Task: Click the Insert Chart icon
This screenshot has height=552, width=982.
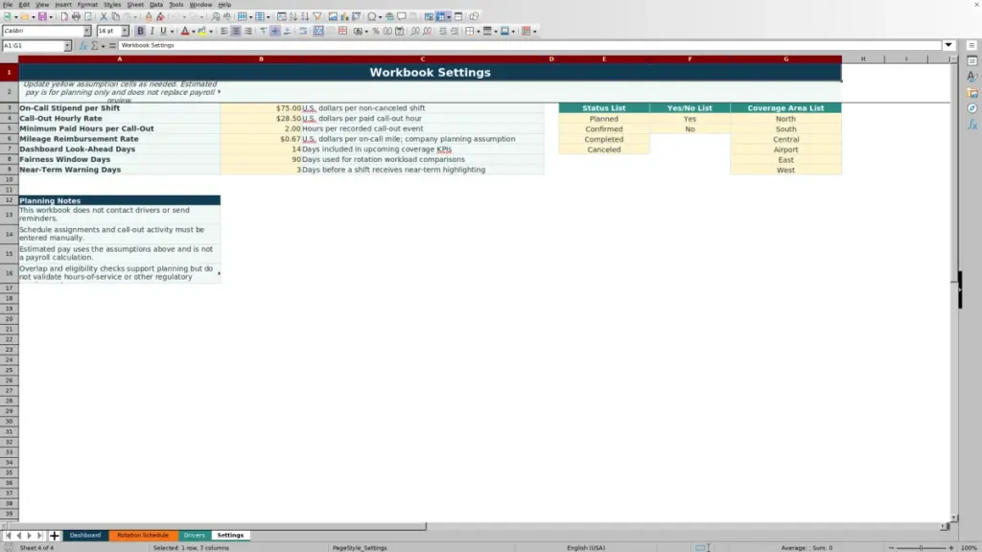Action: 344,16
